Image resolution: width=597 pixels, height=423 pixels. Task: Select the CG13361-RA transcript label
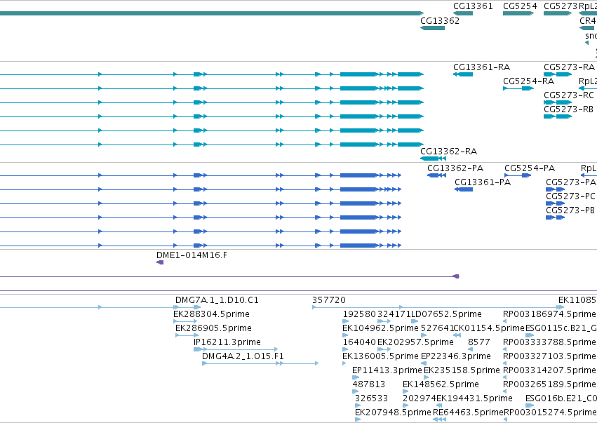click(482, 67)
